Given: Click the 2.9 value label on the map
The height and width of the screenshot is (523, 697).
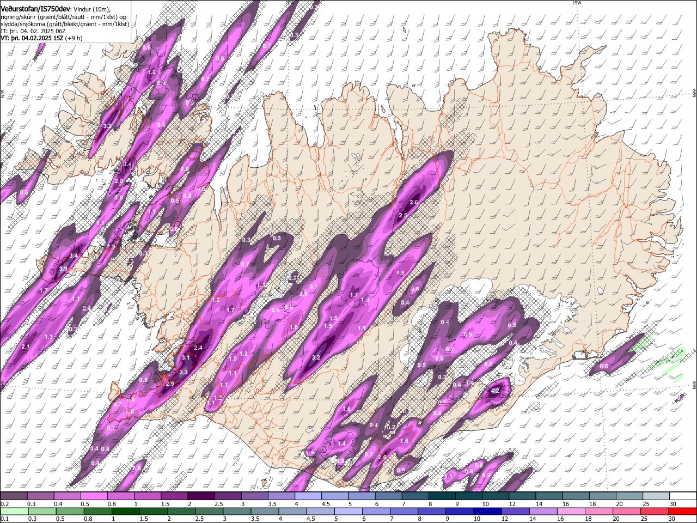Looking at the screenshot, I should pyautogui.click(x=170, y=384).
